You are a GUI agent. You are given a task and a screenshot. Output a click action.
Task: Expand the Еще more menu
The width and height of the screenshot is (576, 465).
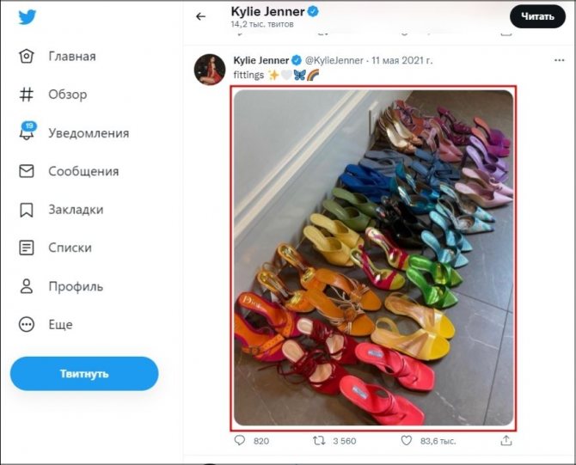(27, 324)
